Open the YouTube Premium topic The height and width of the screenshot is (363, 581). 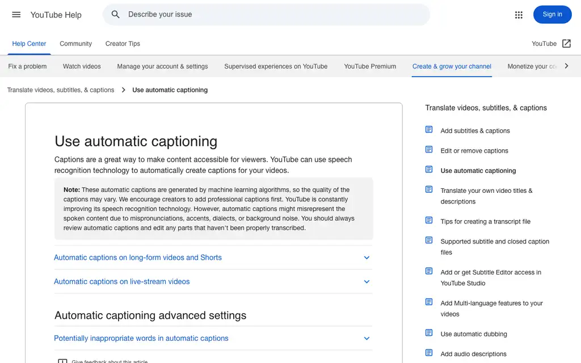(370, 66)
